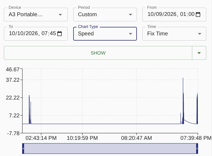Screen dimensions: 212x156
Task: Open the Time dropdown set to Fix Time
Action: point(174,34)
